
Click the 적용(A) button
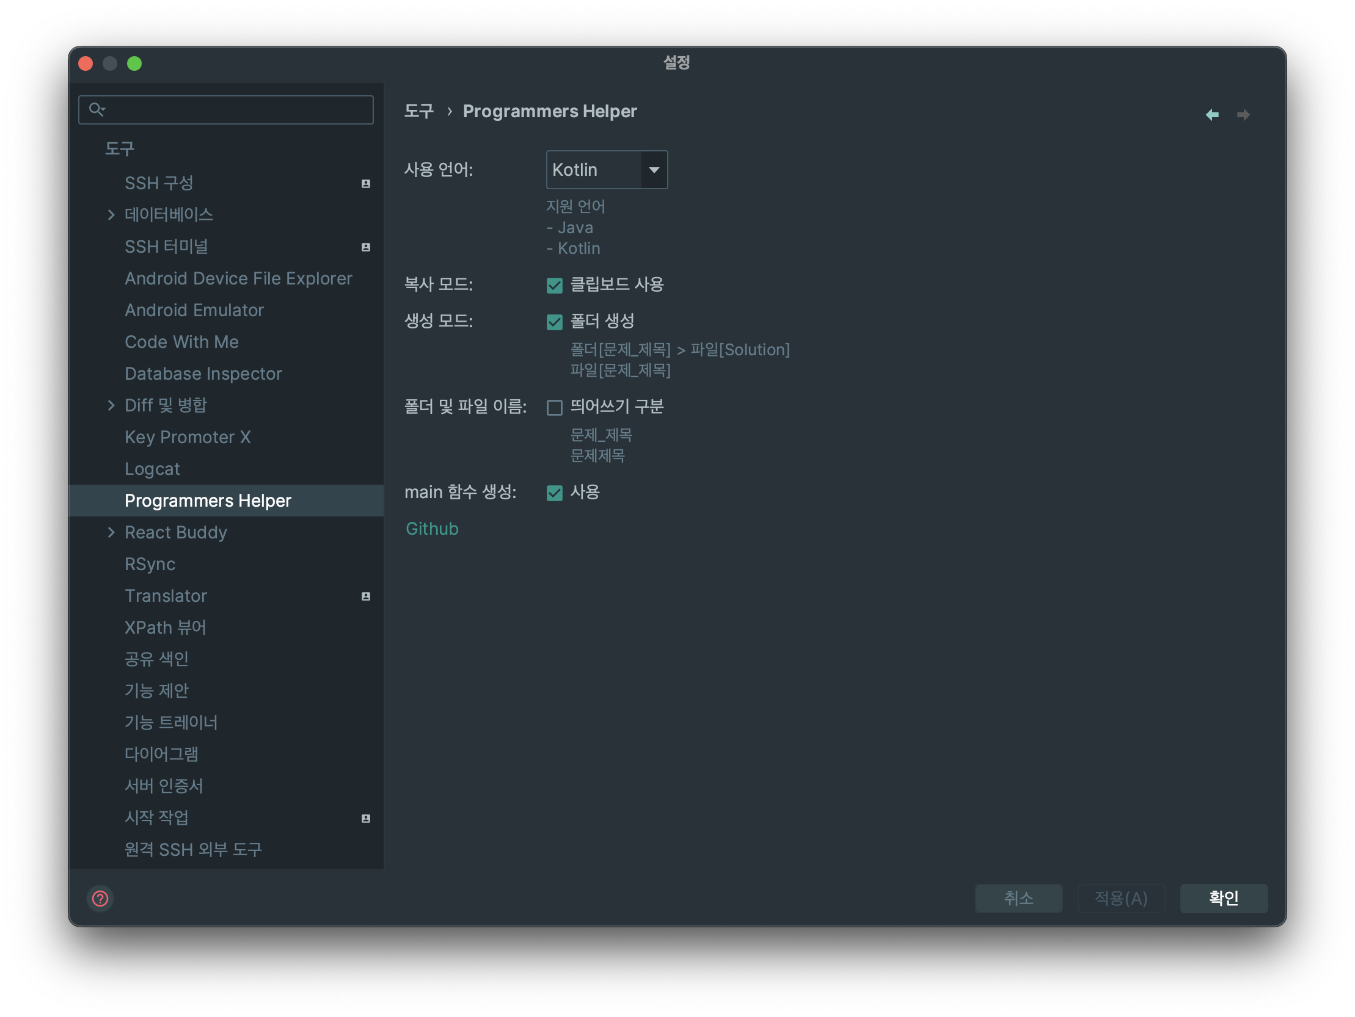point(1121,898)
